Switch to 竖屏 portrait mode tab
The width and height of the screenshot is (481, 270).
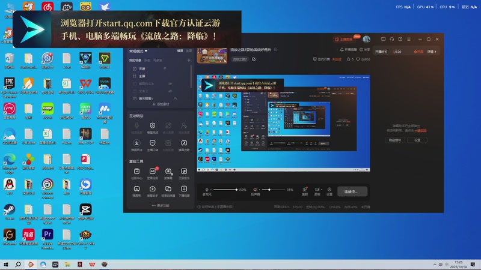189,51
